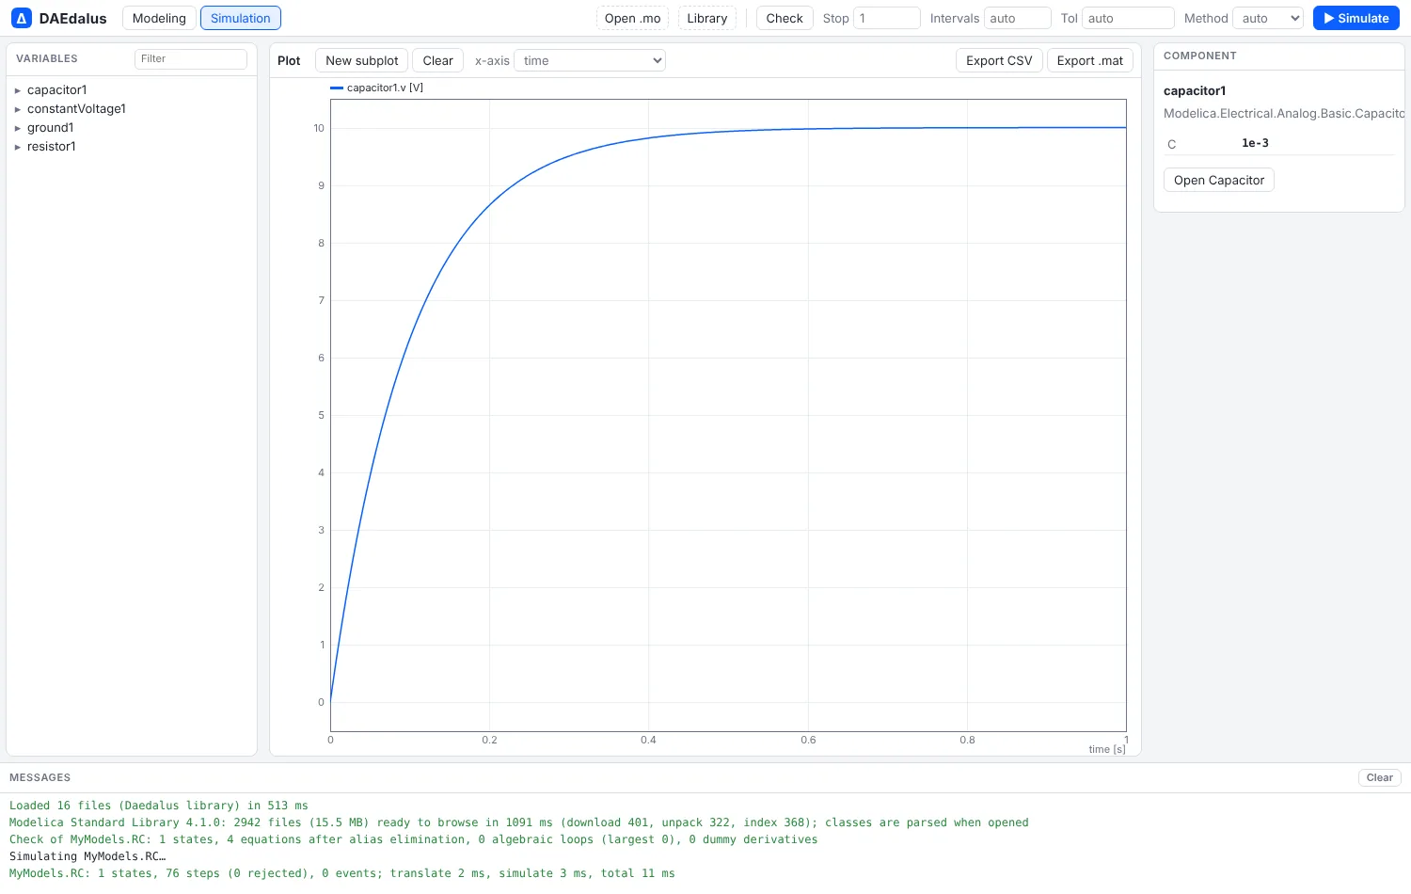Click the DAEdalus logo icon
Image resolution: width=1411 pixels, height=894 pixels.
point(22,18)
